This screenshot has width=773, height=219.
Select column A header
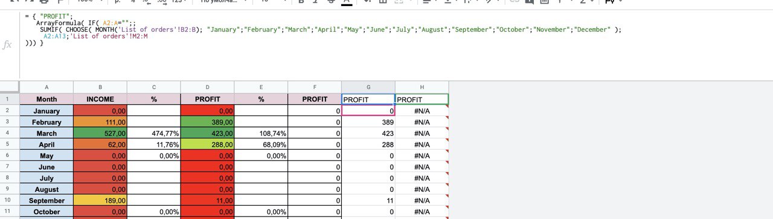[x=47, y=87]
